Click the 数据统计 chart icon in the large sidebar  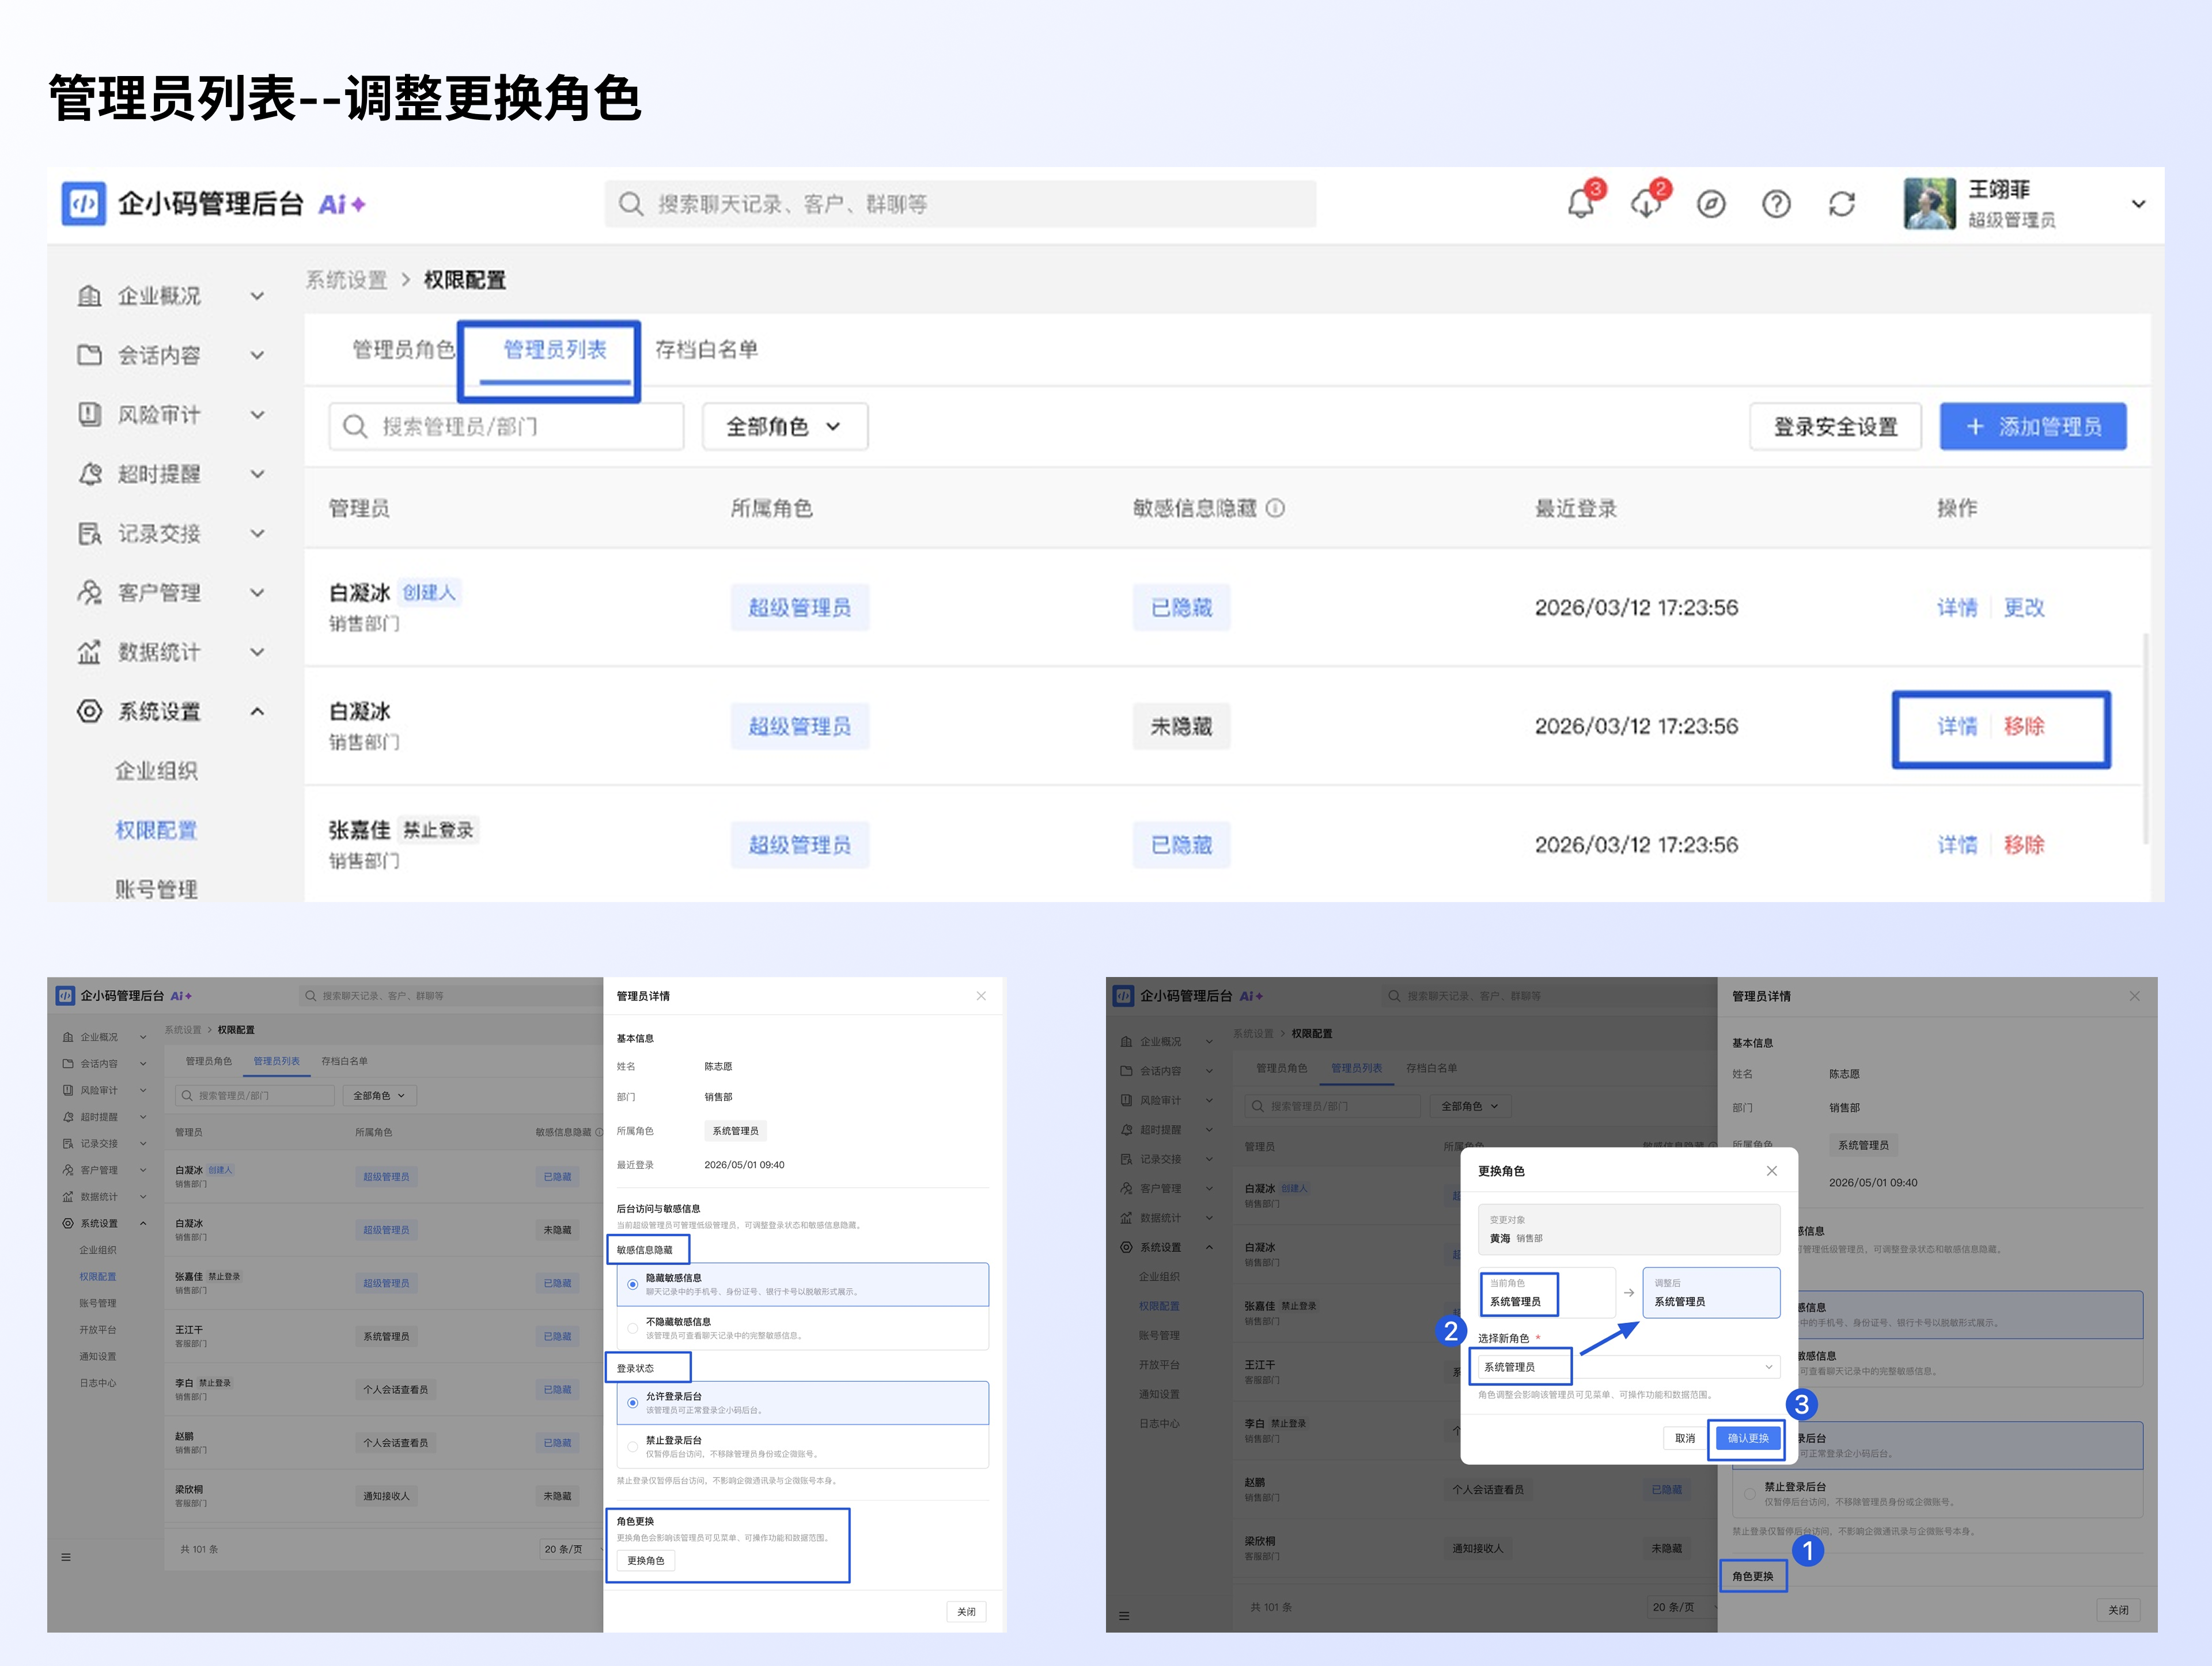[x=90, y=652]
